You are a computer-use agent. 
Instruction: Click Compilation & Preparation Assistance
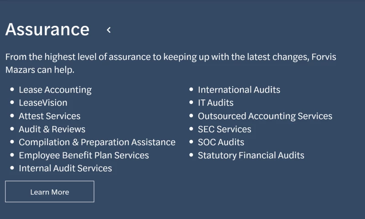click(97, 142)
